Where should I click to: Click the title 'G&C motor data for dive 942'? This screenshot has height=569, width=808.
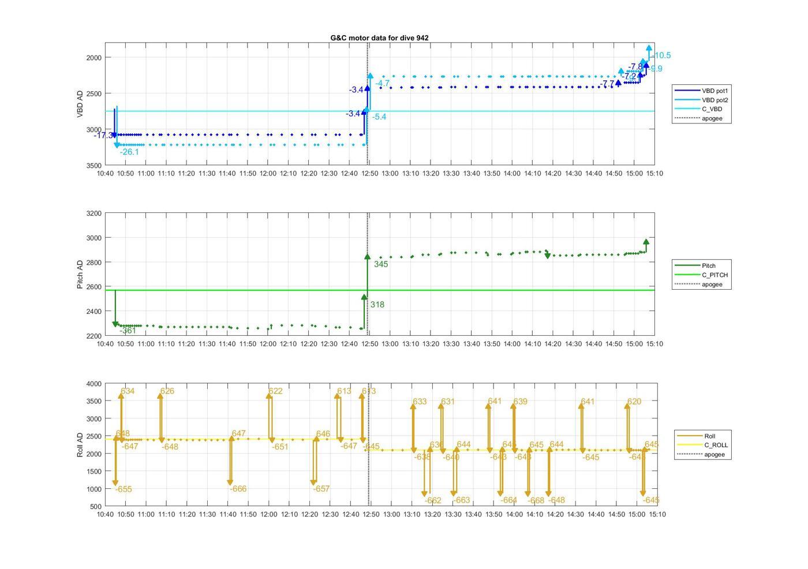point(379,38)
